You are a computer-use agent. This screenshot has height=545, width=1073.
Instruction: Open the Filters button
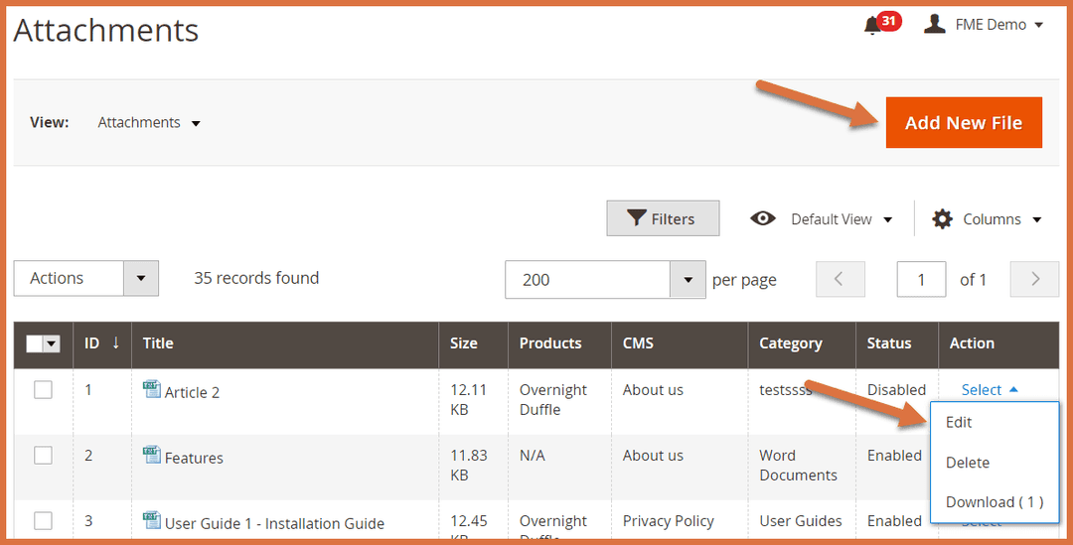point(663,219)
